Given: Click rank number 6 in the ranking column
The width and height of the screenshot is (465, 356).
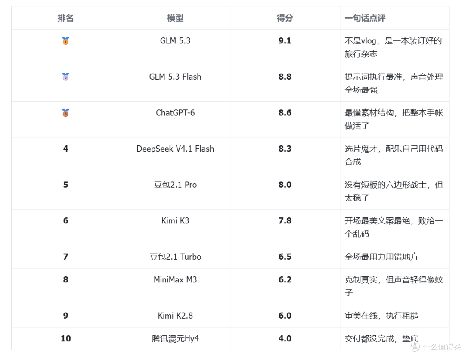Looking at the screenshot, I should tap(65, 221).
